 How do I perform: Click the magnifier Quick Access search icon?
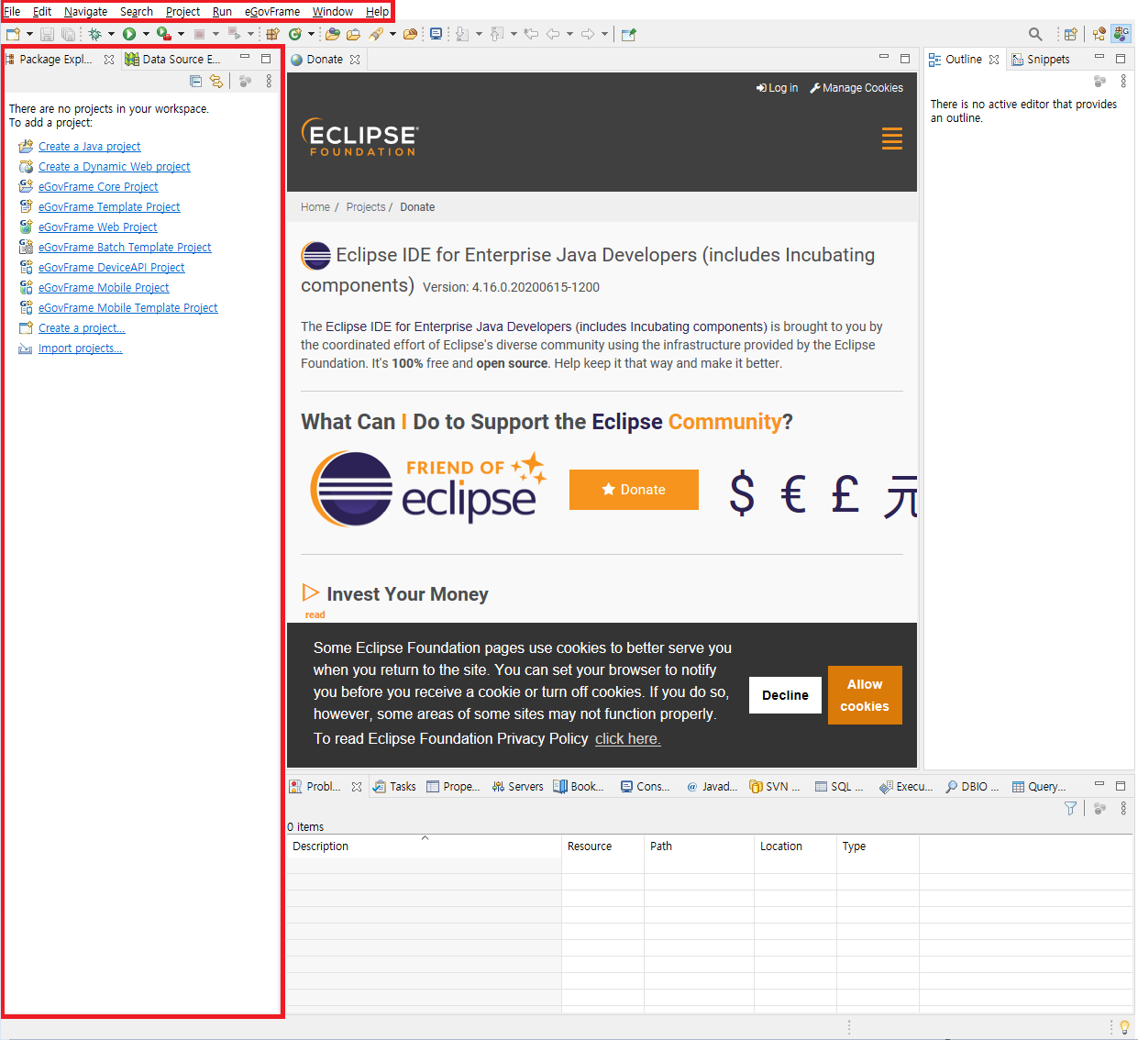[1035, 34]
